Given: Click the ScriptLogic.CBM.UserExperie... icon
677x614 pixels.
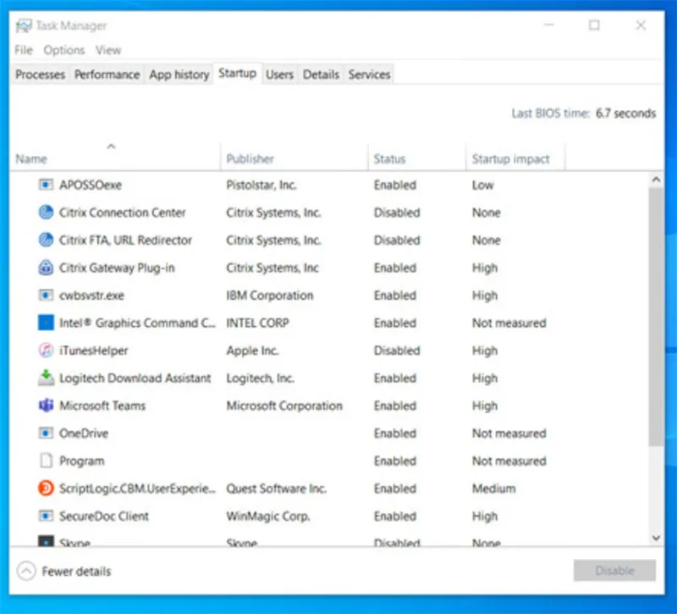Looking at the screenshot, I should click(x=46, y=489).
